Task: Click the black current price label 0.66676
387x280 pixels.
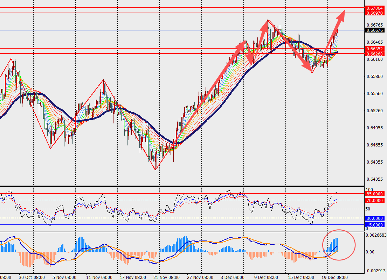Action: [375, 30]
